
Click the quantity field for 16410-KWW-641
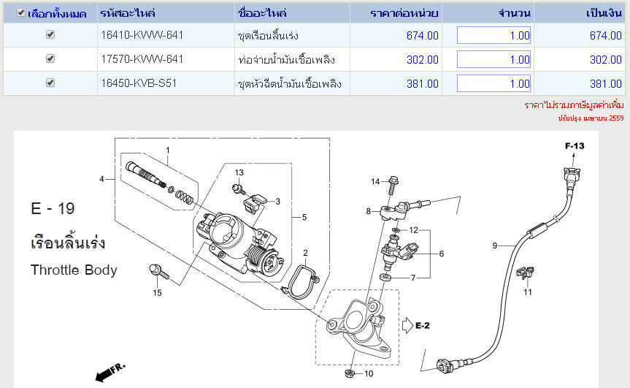(493, 35)
